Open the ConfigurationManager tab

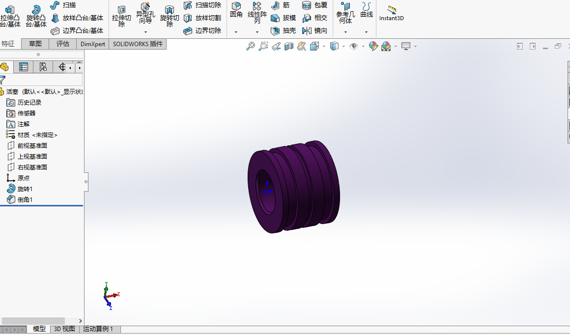tap(43, 67)
